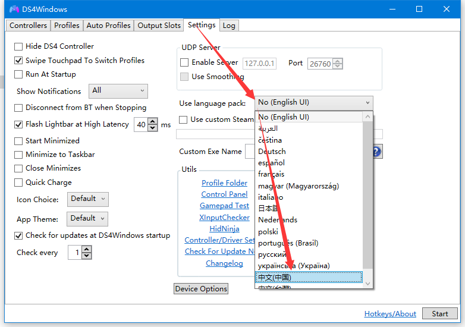Decrease the Check every interval value

coord(87,256)
